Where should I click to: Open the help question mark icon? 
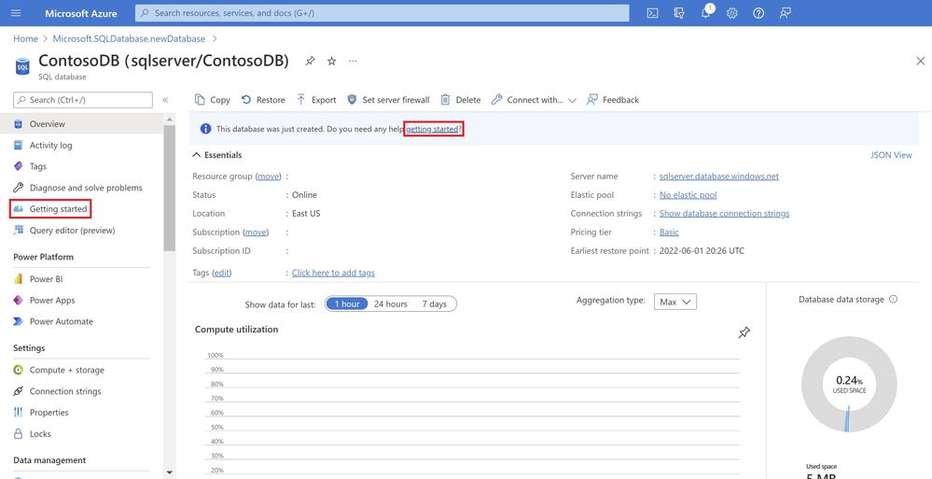758,13
